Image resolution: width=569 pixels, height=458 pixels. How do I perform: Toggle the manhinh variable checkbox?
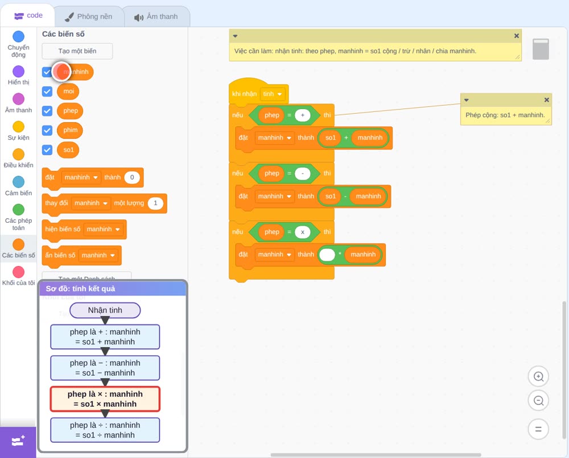(x=47, y=72)
